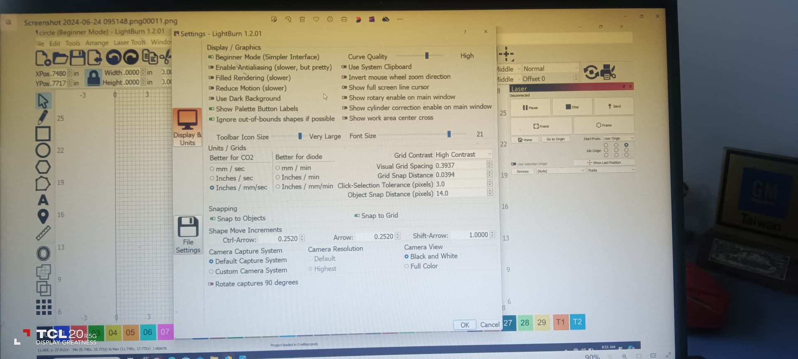The image size is (798, 359).
Task: Click the Ctrl-Arrow increment value field
Action: 279,239
